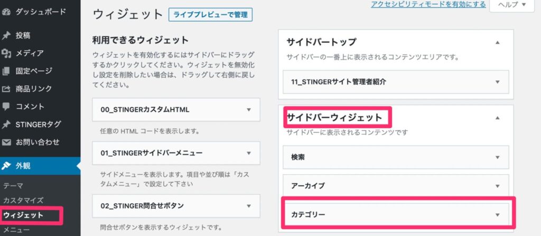
Task: Open the ダッシュボード dashboard icon
Action: click(x=6, y=12)
